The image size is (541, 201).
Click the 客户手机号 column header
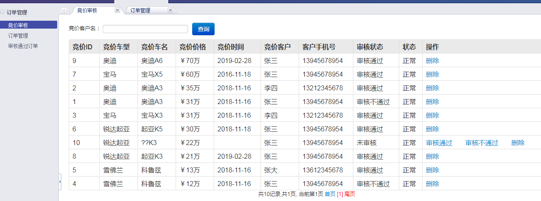[x=326, y=47]
